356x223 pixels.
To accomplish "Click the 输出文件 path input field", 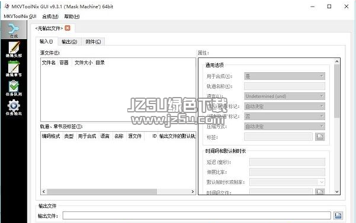I will 197,215.
